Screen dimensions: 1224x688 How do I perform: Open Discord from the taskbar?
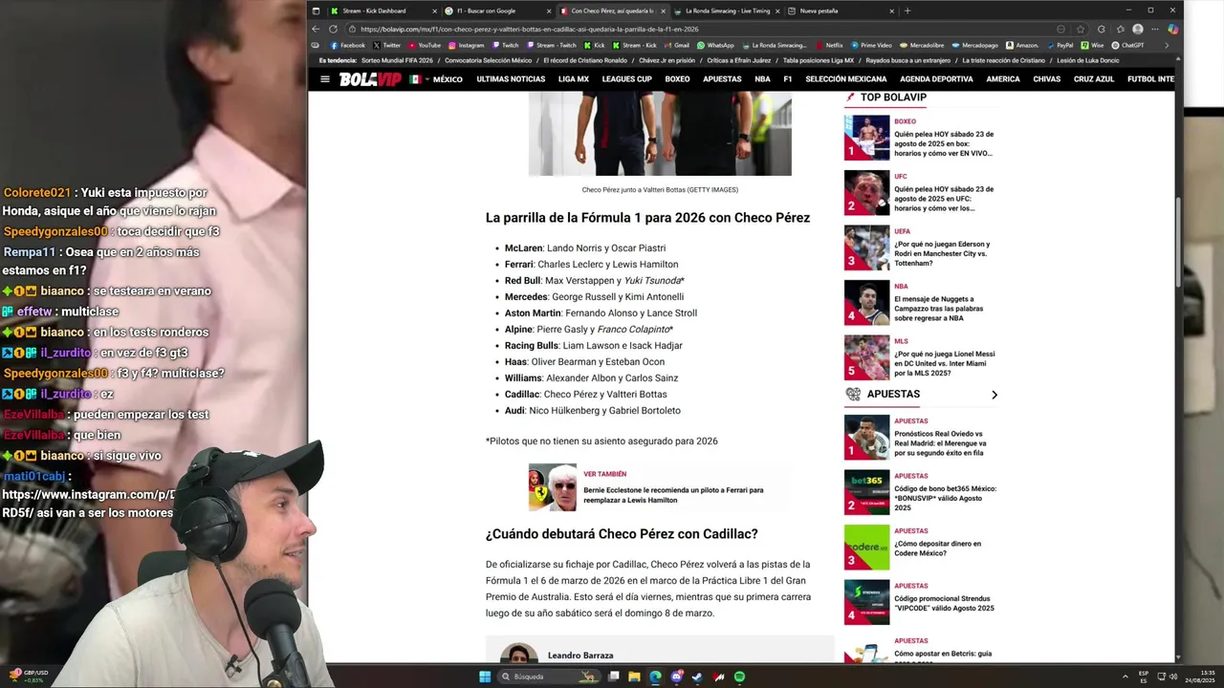pyautogui.click(x=676, y=677)
